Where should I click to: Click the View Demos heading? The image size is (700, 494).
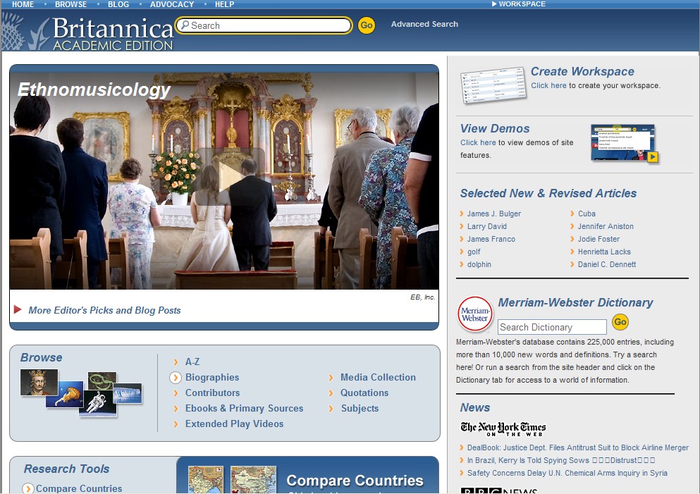(x=495, y=128)
